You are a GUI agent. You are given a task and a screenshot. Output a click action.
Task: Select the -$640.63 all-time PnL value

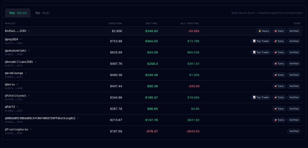click(192, 131)
